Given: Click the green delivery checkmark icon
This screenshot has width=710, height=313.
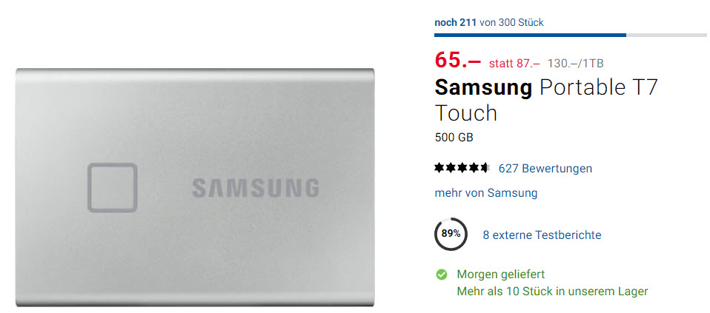Looking at the screenshot, I should (441, 275).
